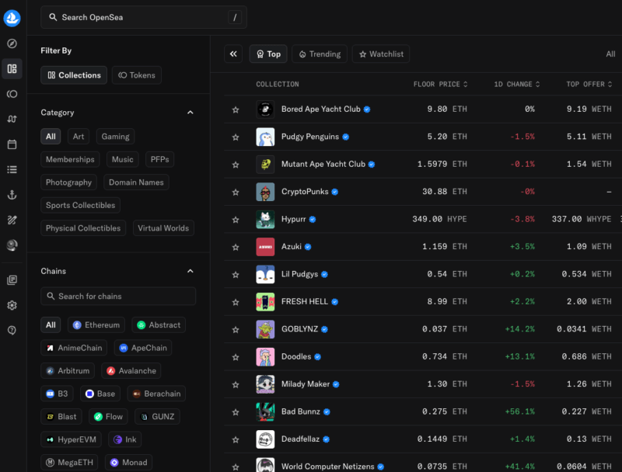622x472 pixels.
Task: Filter category by Music
Action: [122, 160]
